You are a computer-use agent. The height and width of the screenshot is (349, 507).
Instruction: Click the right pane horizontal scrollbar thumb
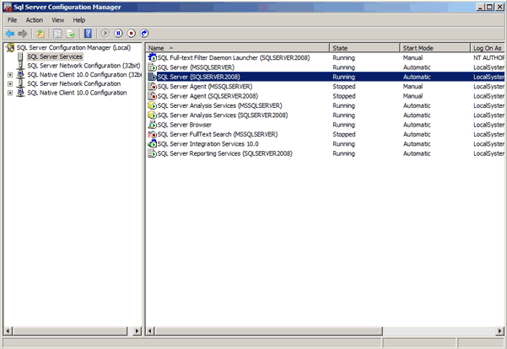[268, 330]
